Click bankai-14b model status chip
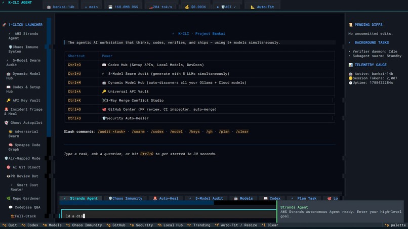This screenshot has height=229, width=408. (x=61, y=7)
